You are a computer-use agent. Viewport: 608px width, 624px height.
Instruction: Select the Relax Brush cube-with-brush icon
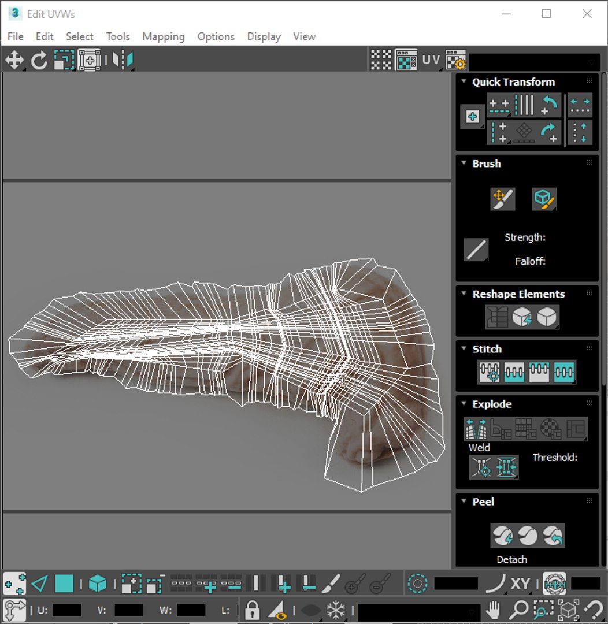[x=544, y=199]
